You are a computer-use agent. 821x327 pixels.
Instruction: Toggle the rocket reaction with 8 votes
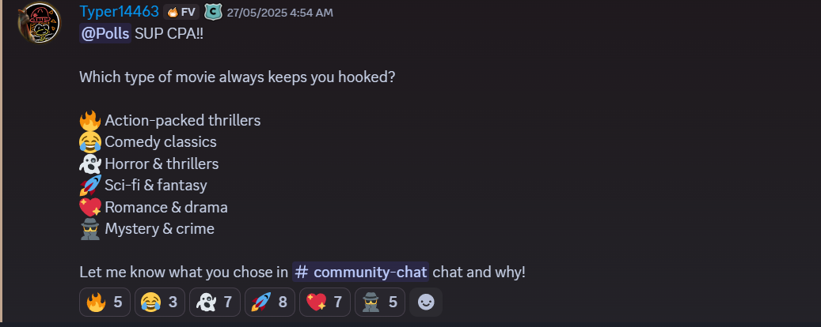coord(269,302)
